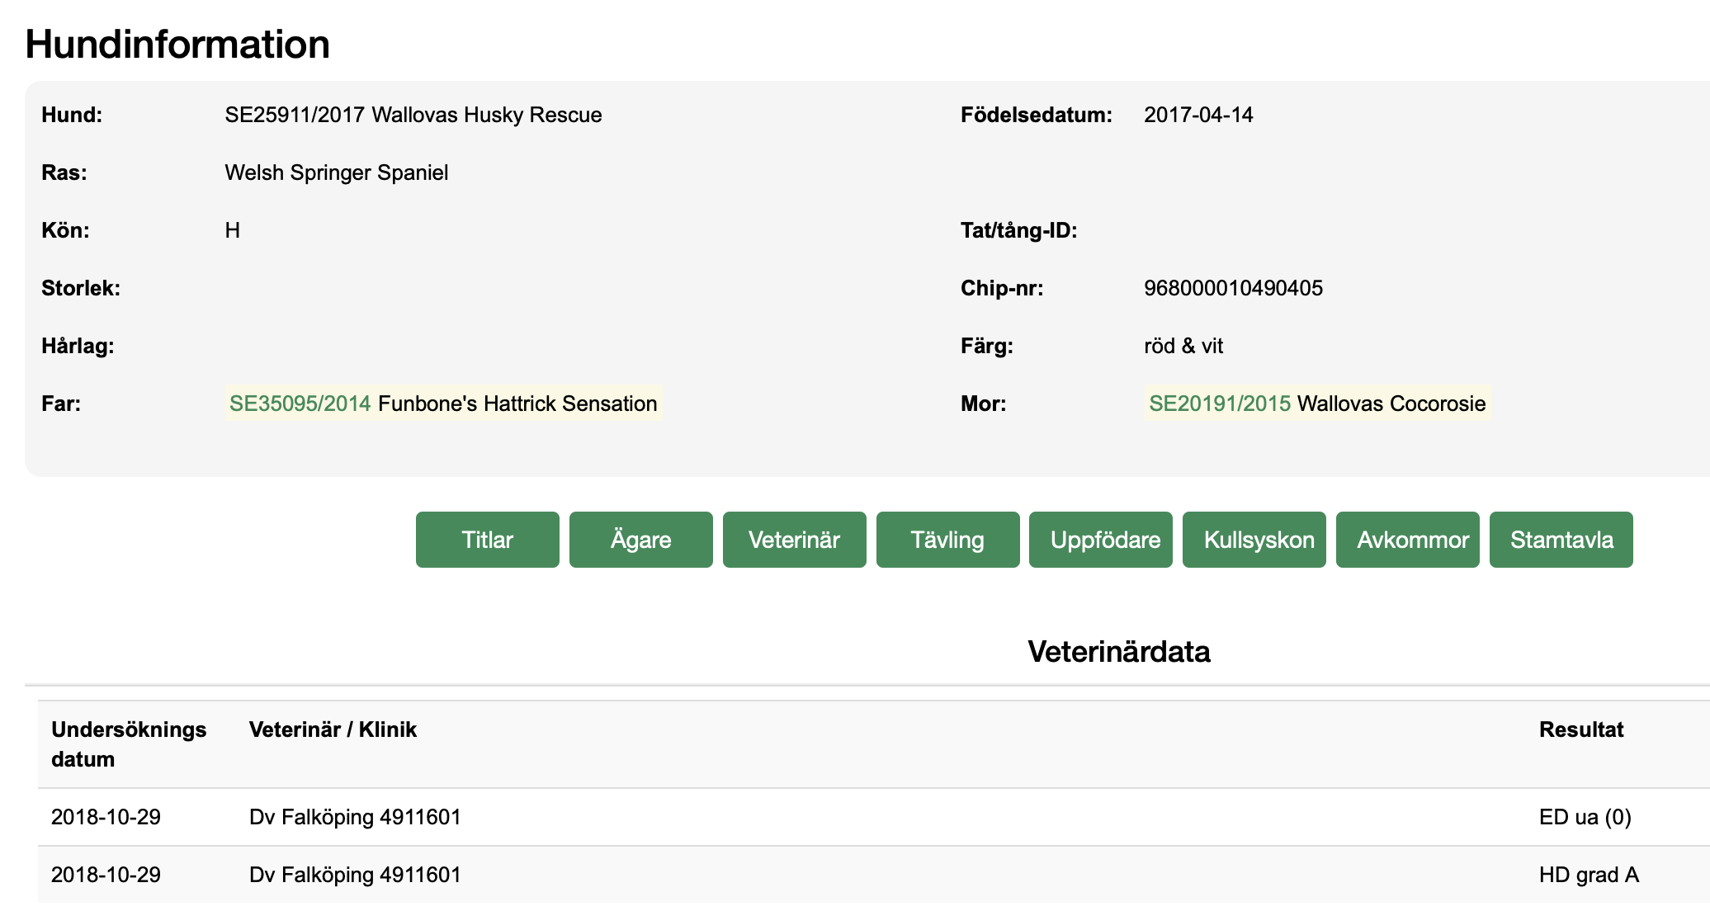Display littermates via Kullsyskon button

[1254, 539]
